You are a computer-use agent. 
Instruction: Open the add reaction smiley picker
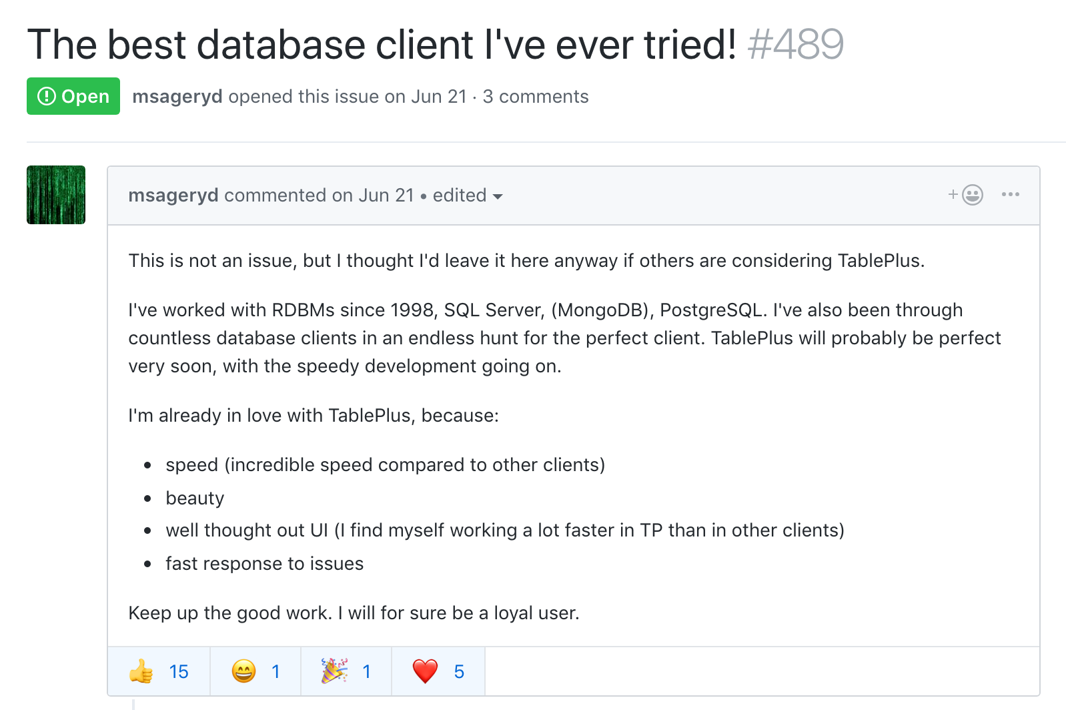[x=966, y=195]
